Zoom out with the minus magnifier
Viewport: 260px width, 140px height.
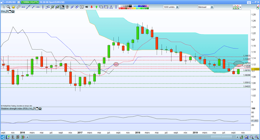[252, 137]
